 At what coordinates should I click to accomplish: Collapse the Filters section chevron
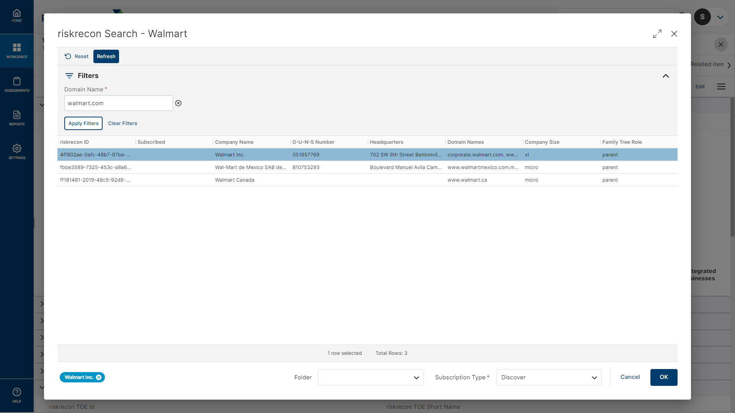(665, 76)
